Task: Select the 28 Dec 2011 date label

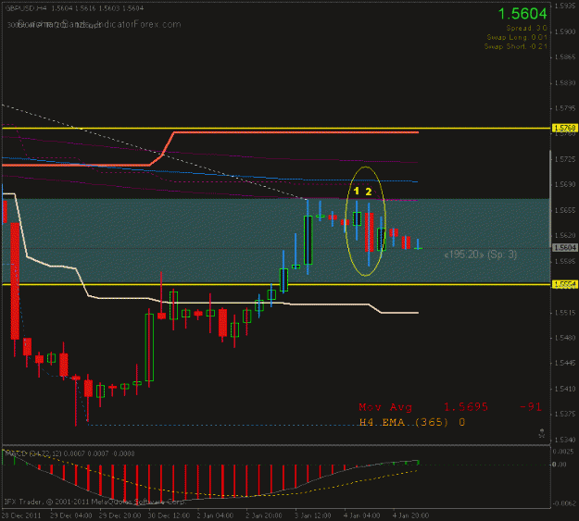Action: point(22,515)
